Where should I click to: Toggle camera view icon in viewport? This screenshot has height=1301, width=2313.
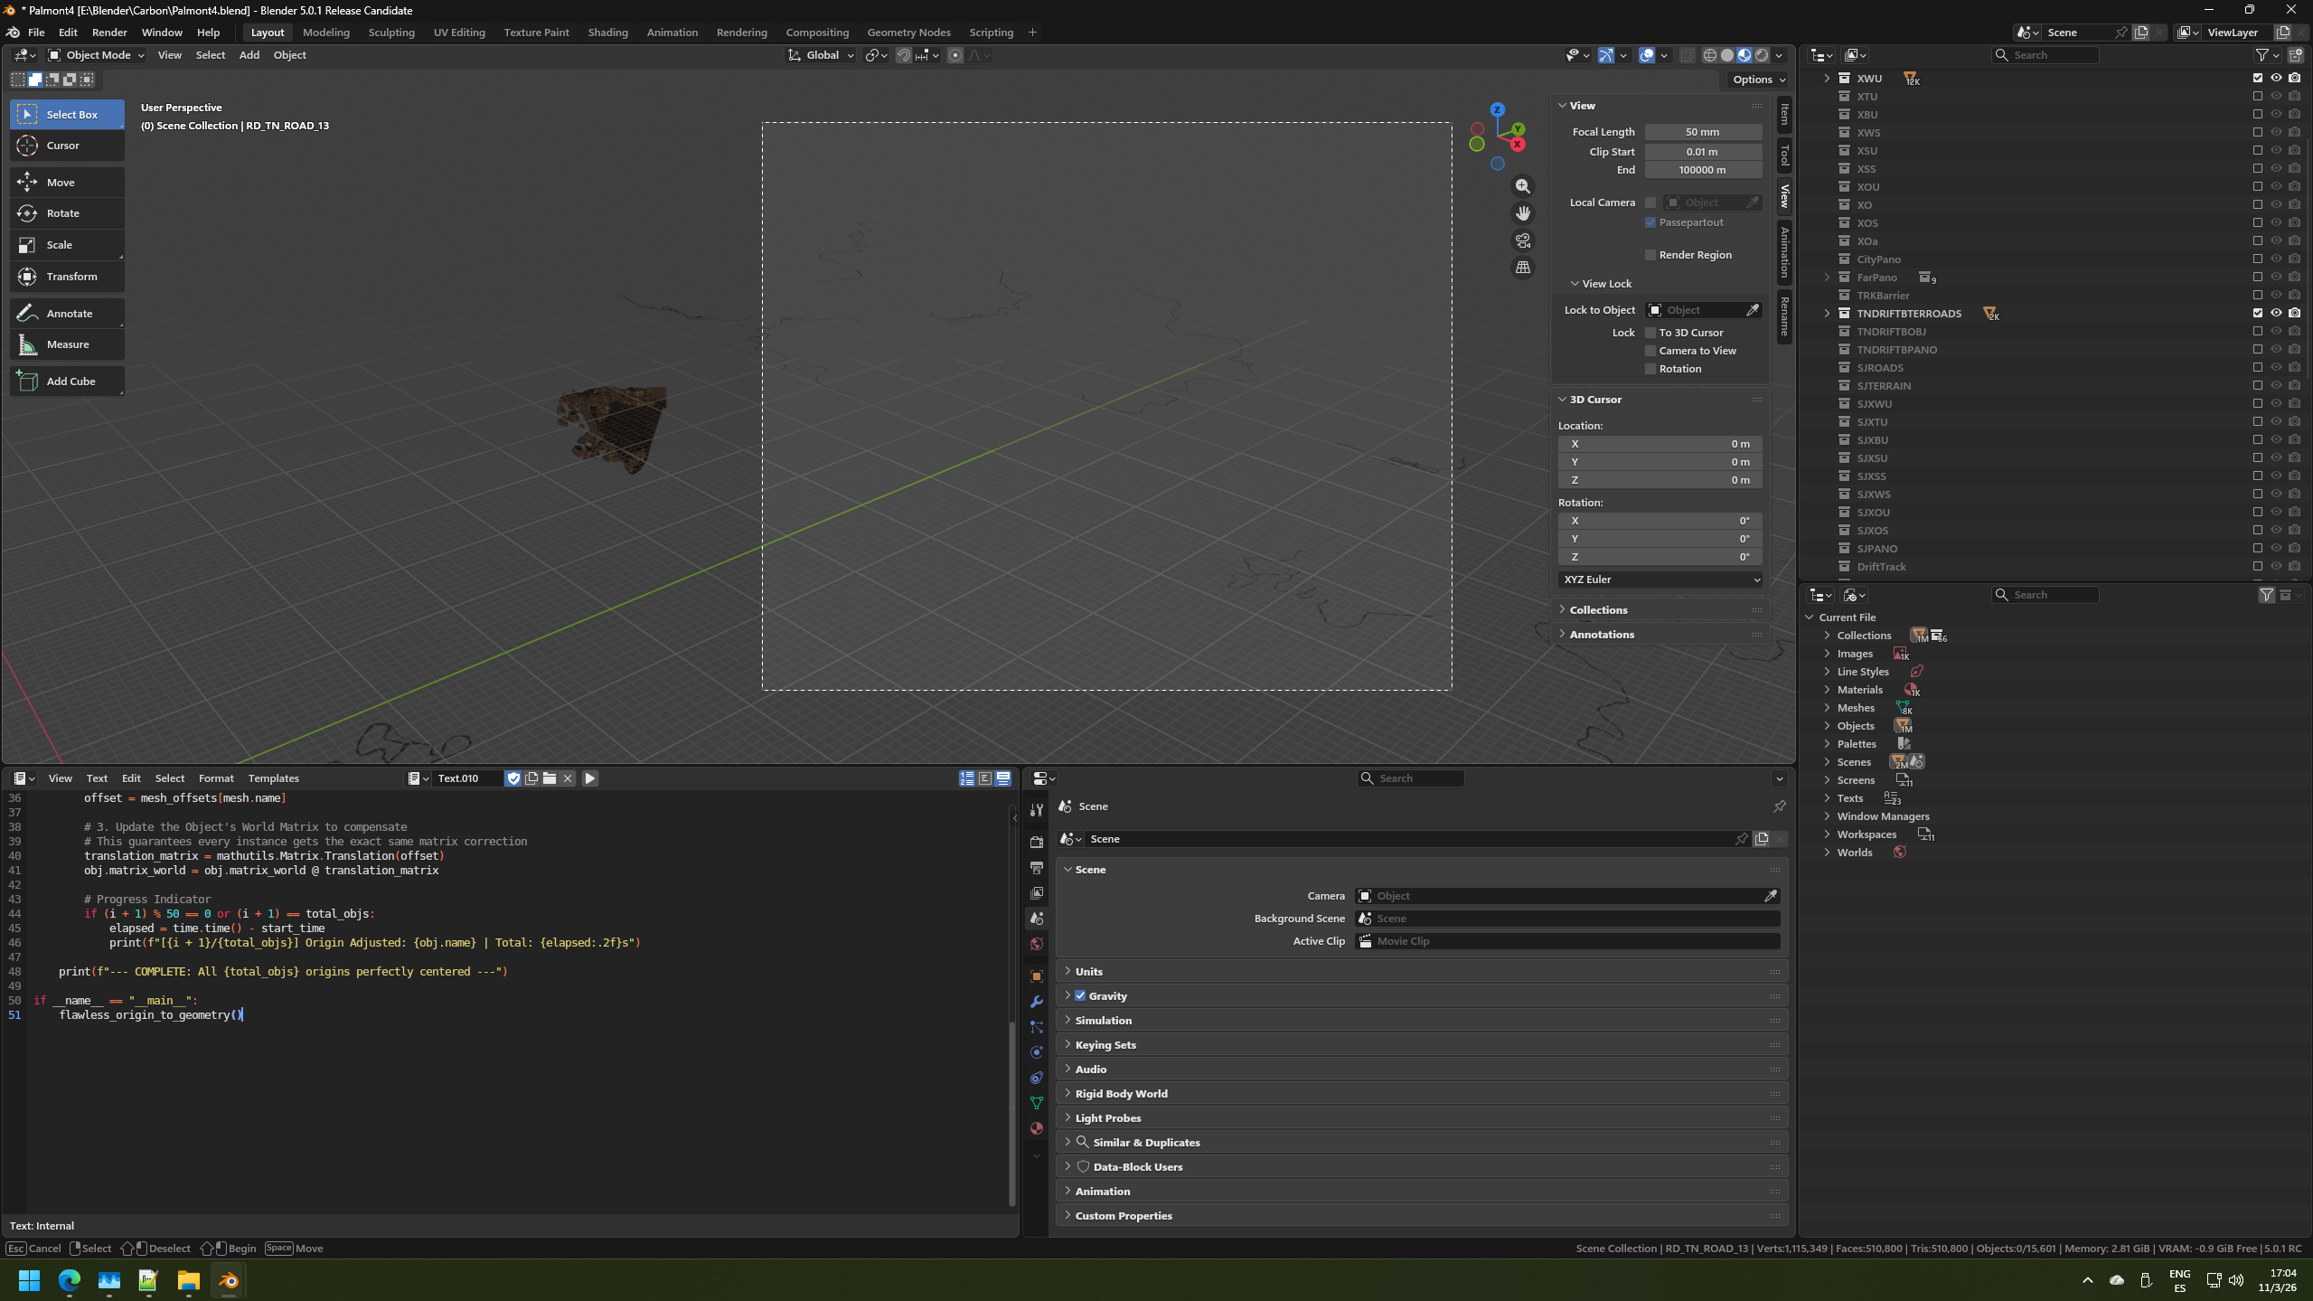(x=1523, y=240)
